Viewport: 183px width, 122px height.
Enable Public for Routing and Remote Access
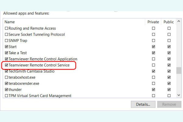169,28
